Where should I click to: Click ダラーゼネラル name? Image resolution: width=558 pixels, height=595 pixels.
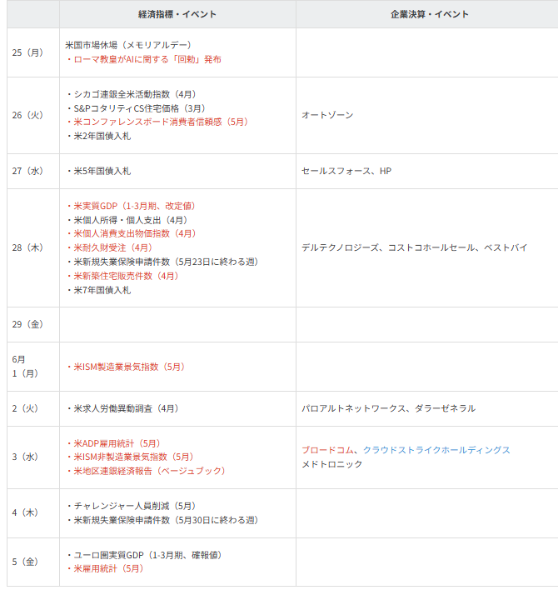(445, 408)
